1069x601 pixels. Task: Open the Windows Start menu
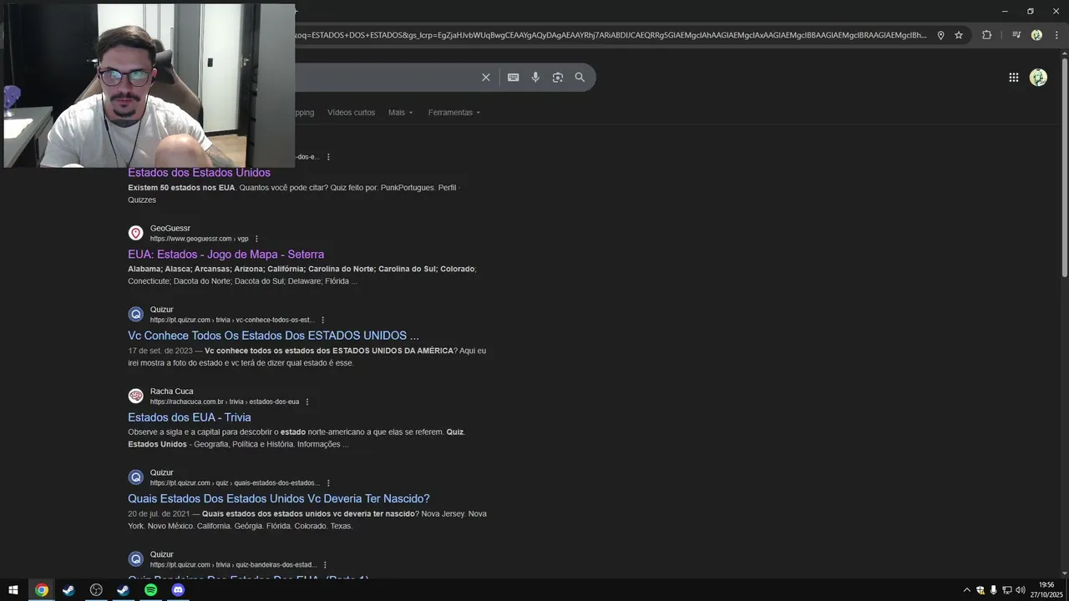[x=13, y=590]
